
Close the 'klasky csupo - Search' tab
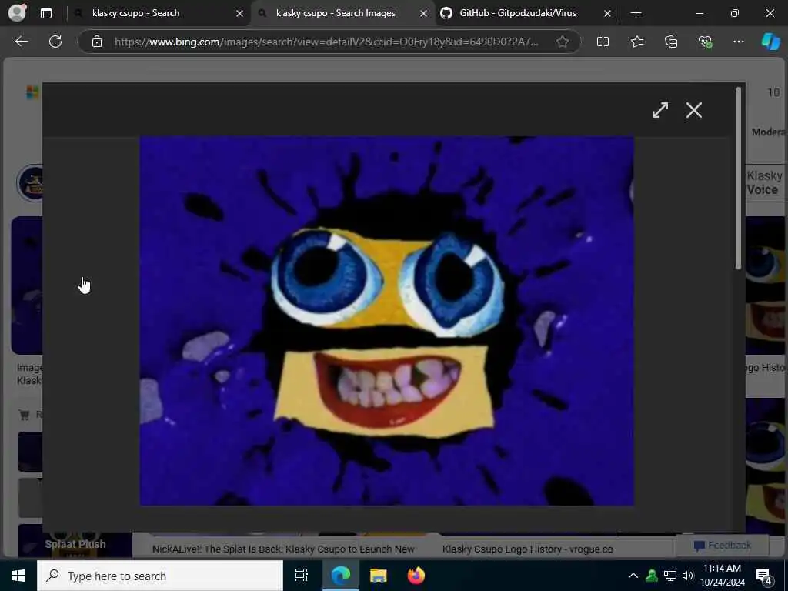point(240,14)
